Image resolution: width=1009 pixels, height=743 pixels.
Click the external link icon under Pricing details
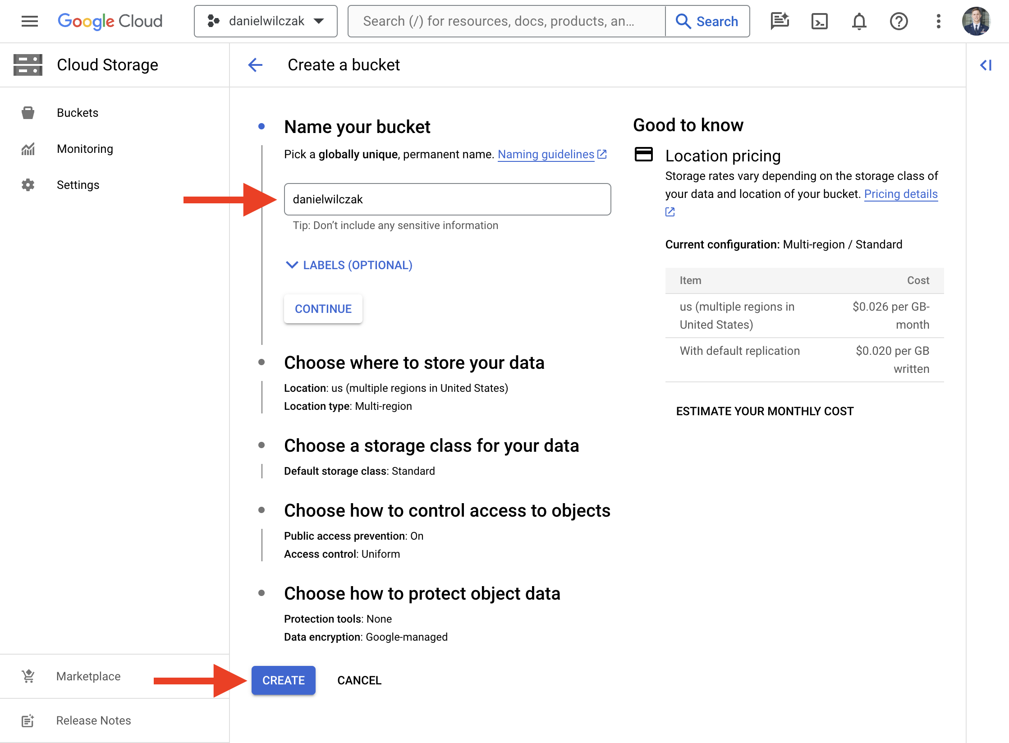[x=670, y=212]
